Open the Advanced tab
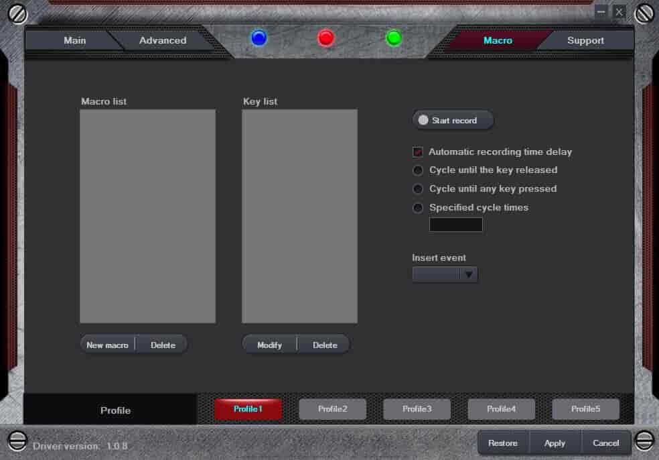This screenshot has width=659, height=460. pos(163,40)
